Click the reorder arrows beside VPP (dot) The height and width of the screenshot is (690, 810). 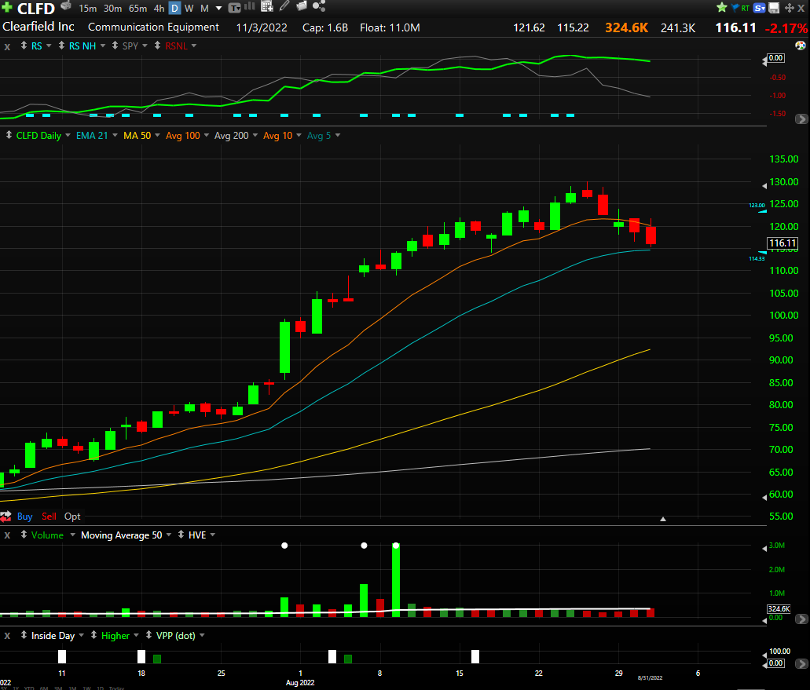(148, 635)
